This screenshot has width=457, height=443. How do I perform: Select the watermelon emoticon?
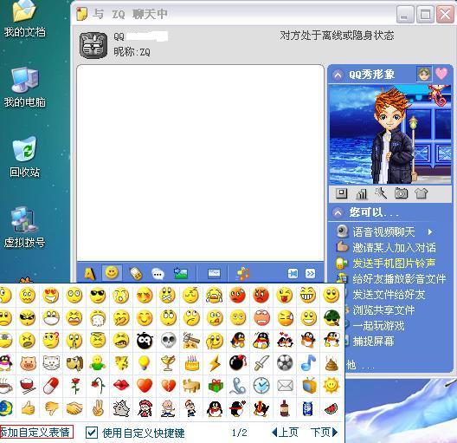tap(331, 408)
